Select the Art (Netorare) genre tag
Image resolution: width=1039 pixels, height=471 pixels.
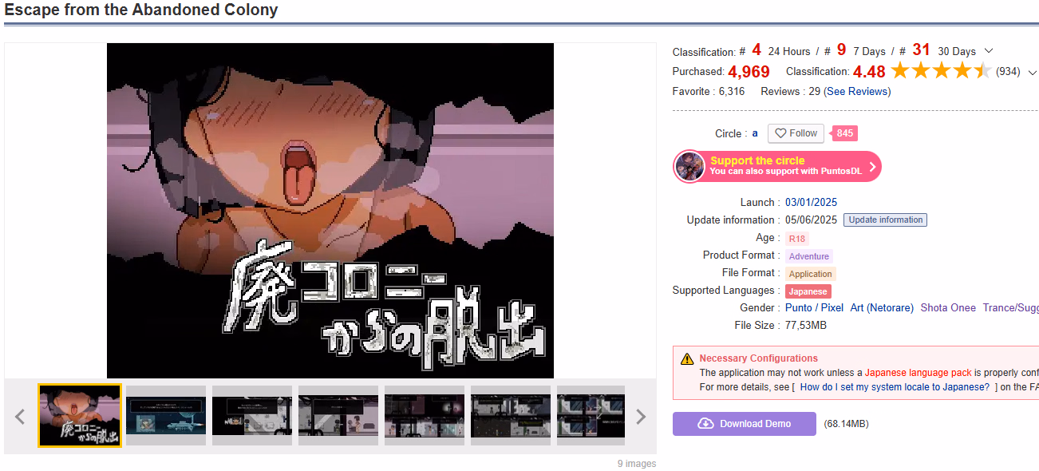tap(882, 307)
